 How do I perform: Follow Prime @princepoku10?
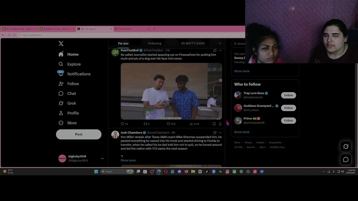tap(288, 121)
